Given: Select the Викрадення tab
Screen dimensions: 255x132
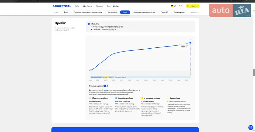Looking at the screenshot, I should [112, 12].
